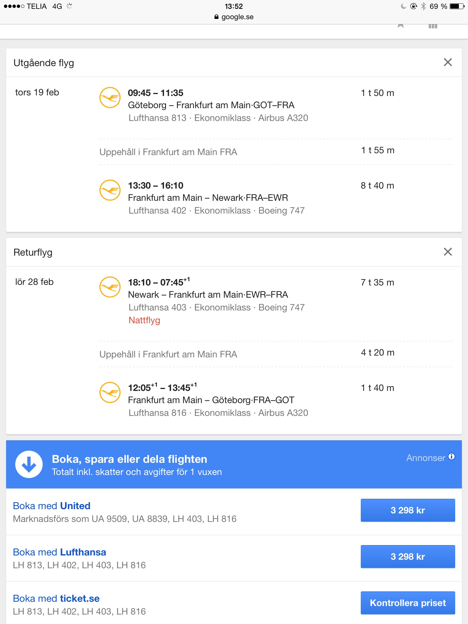
Task: Click the Kontrollera priset button
Action: 408,603
